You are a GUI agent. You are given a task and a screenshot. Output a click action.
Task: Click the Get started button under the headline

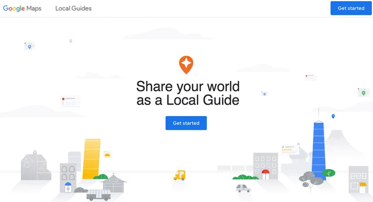pos(186,123)
